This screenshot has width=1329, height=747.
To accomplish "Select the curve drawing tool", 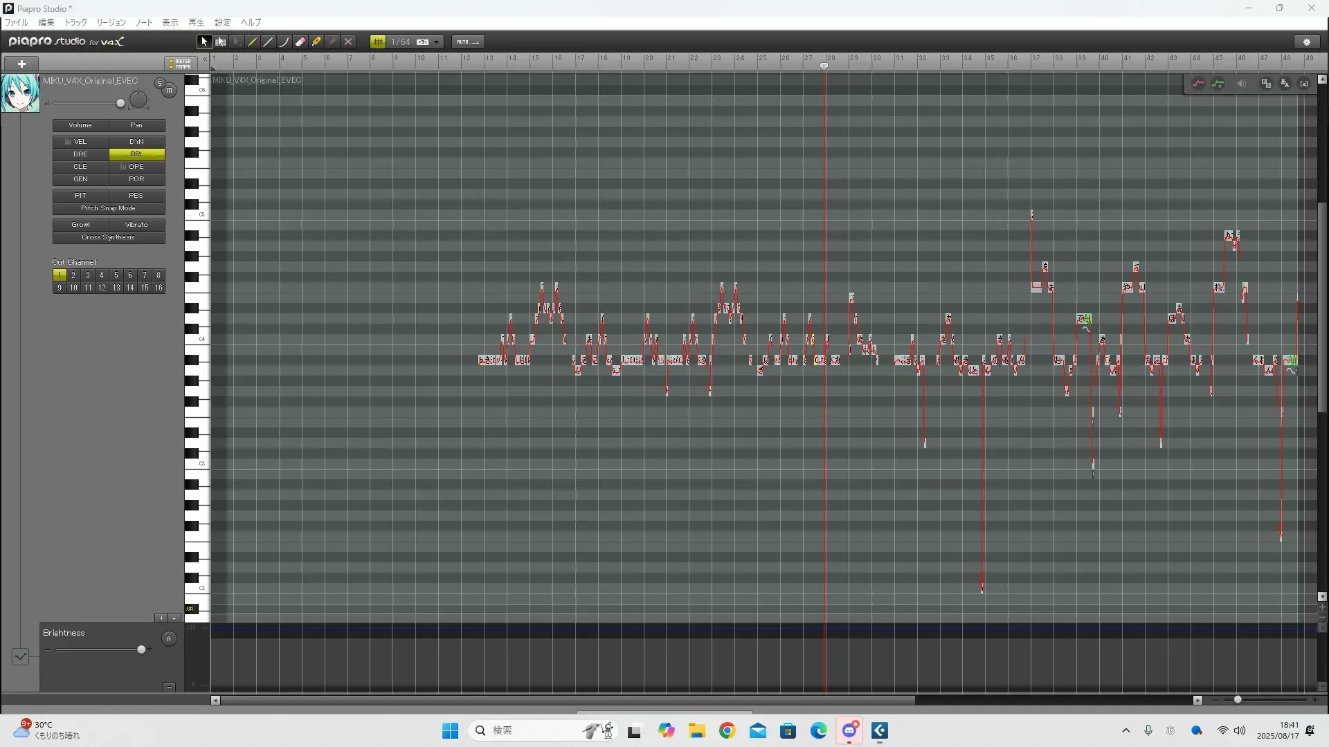I will [x=284, y=42].
